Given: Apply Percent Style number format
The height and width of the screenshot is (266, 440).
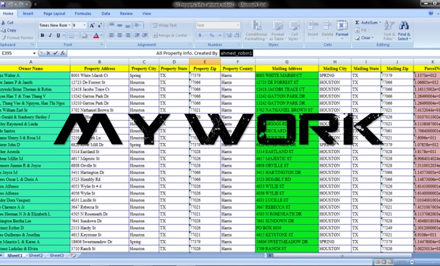Looking at the screenshot, I should click(212, 35).
